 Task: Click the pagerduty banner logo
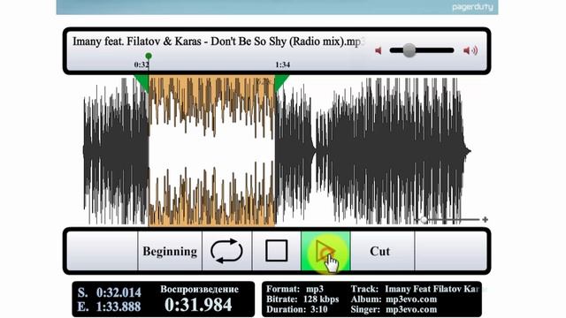(472, 7)
